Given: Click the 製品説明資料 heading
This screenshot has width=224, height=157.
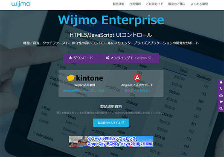Looking at the screenshot, I should (111, 107).
